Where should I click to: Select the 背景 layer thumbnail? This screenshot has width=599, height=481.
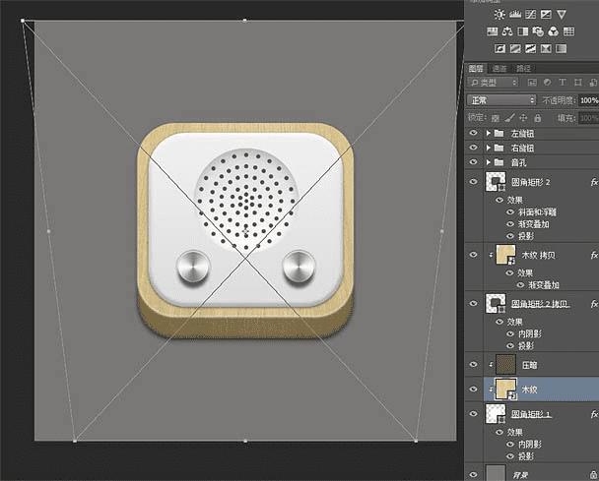[x=497, y=473]
